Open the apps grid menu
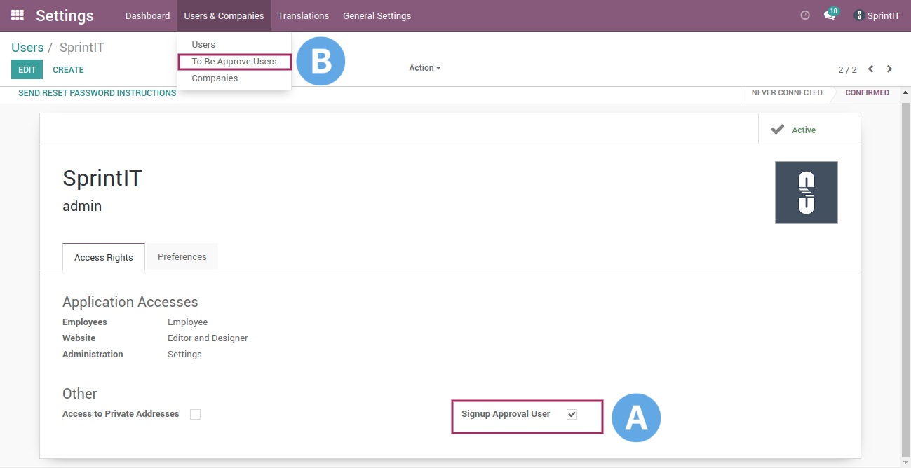 tap(16, 15)
